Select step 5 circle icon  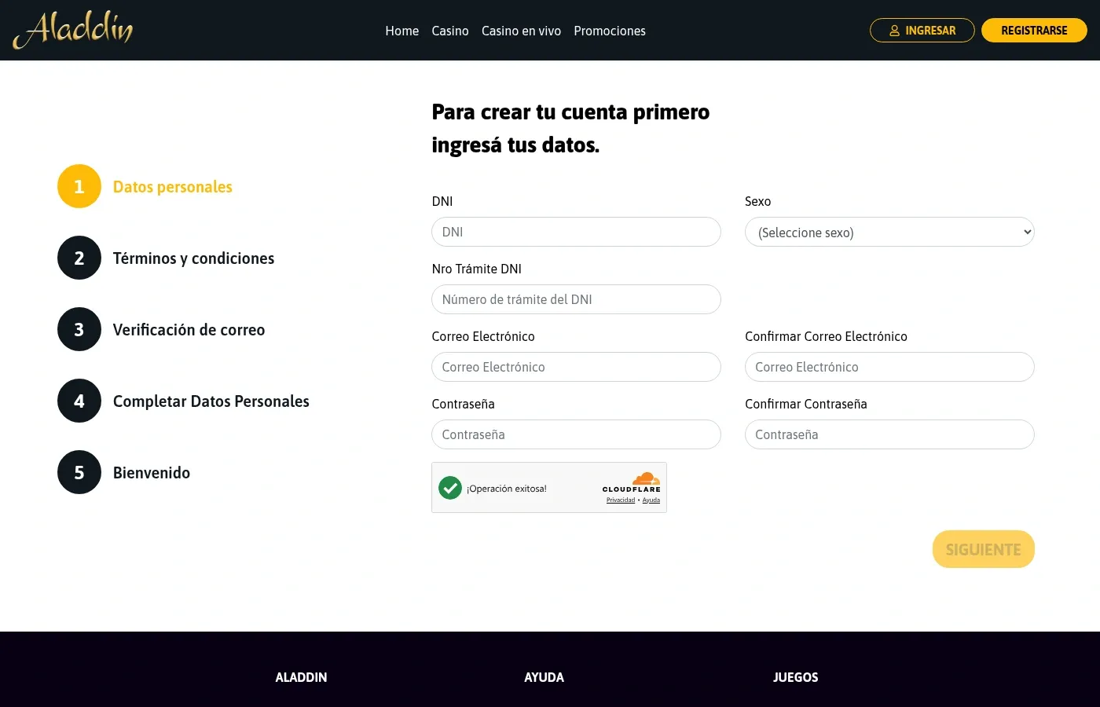(79, 472)
